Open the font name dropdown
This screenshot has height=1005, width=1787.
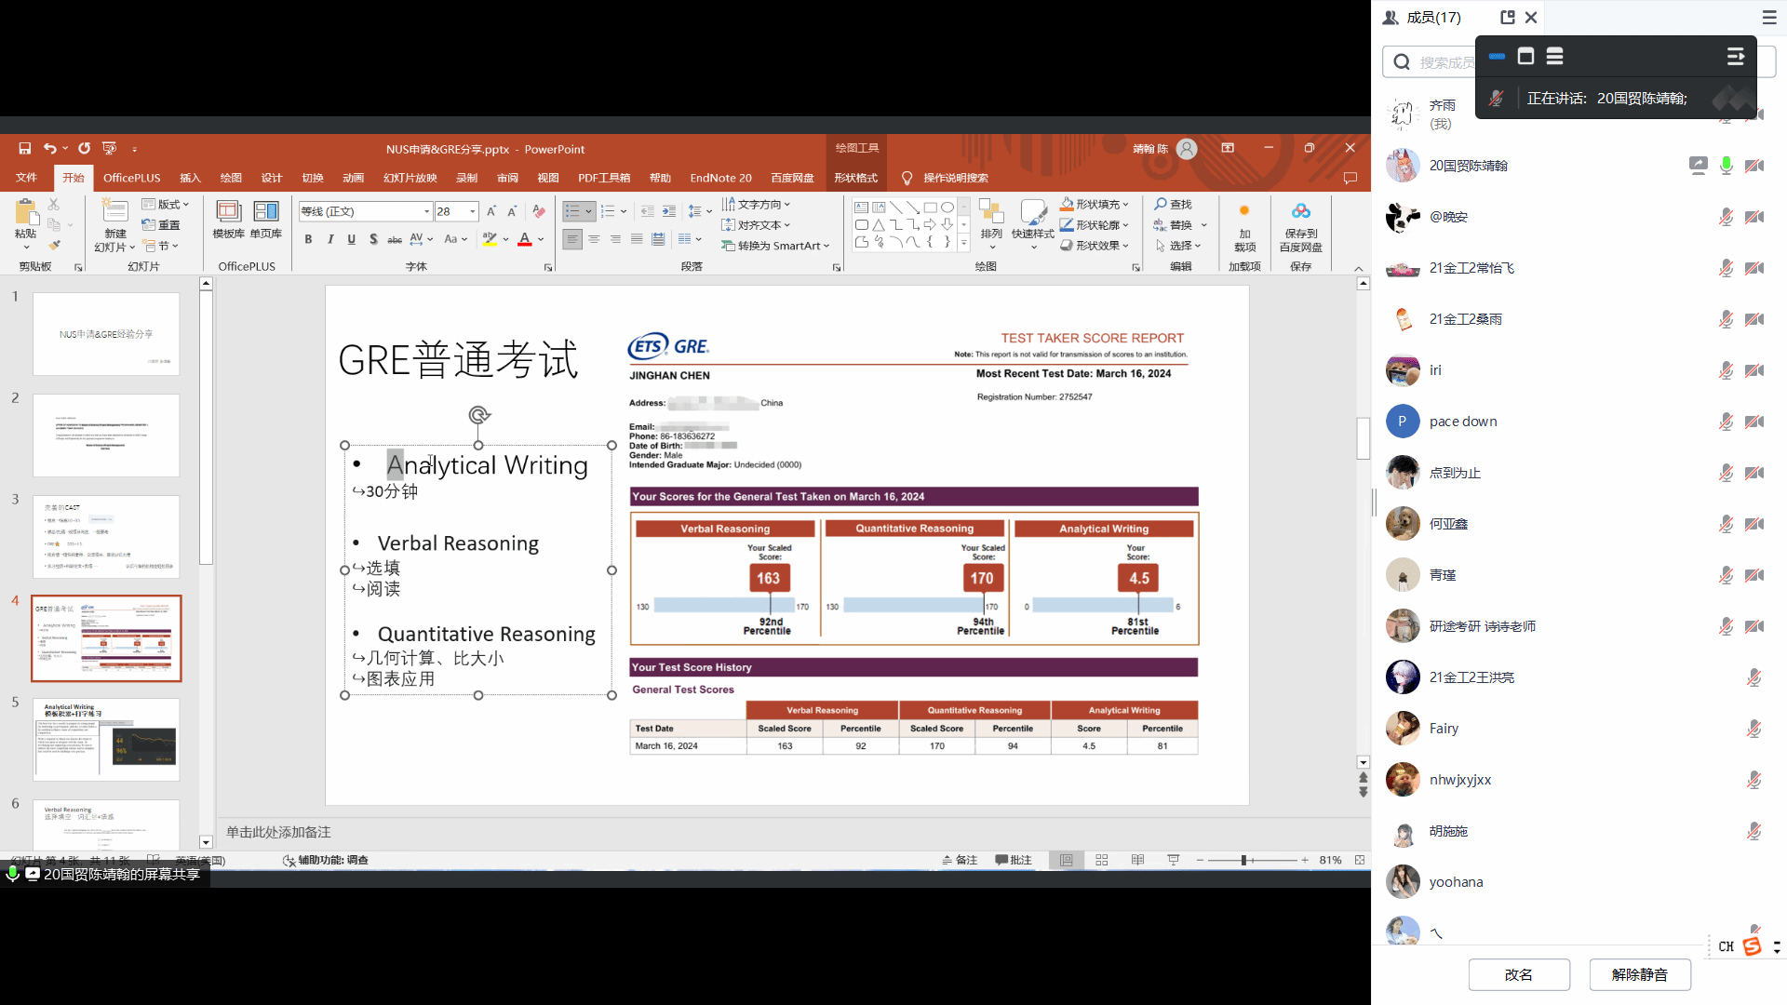[x=426, y=211]
